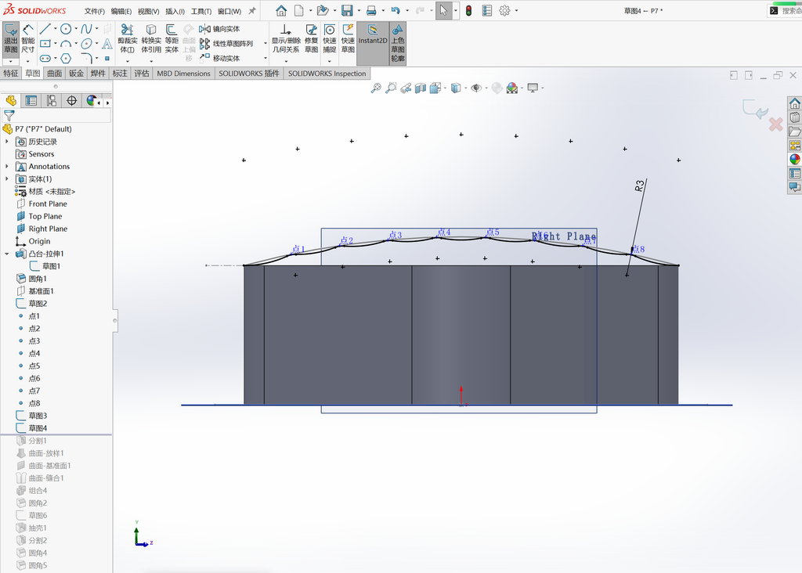The width and height of the screenshot is (802, 573).
Task: Expand the 实体(1) tree node
Action: pos(6,179)
